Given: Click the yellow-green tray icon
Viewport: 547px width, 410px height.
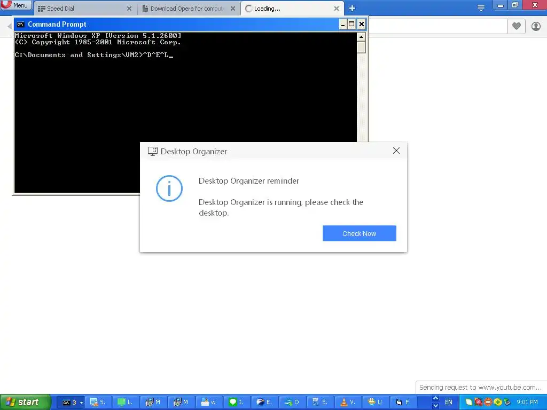Looking at the screenshot, I should coord(497,403).
